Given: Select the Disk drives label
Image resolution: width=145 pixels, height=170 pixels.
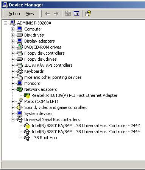Looking at the screenshot, I should point(34,35).
